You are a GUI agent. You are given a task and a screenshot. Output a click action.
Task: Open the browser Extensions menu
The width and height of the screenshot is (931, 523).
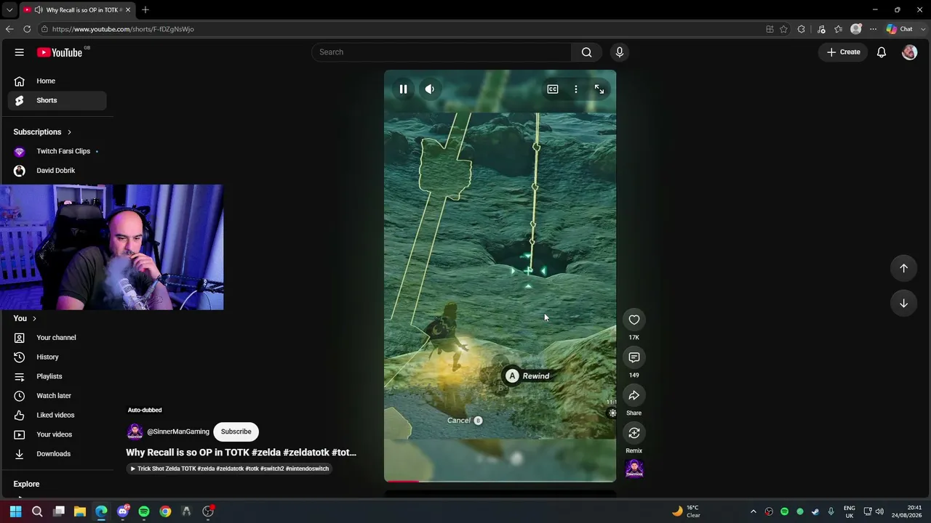[x=802, y=29]
